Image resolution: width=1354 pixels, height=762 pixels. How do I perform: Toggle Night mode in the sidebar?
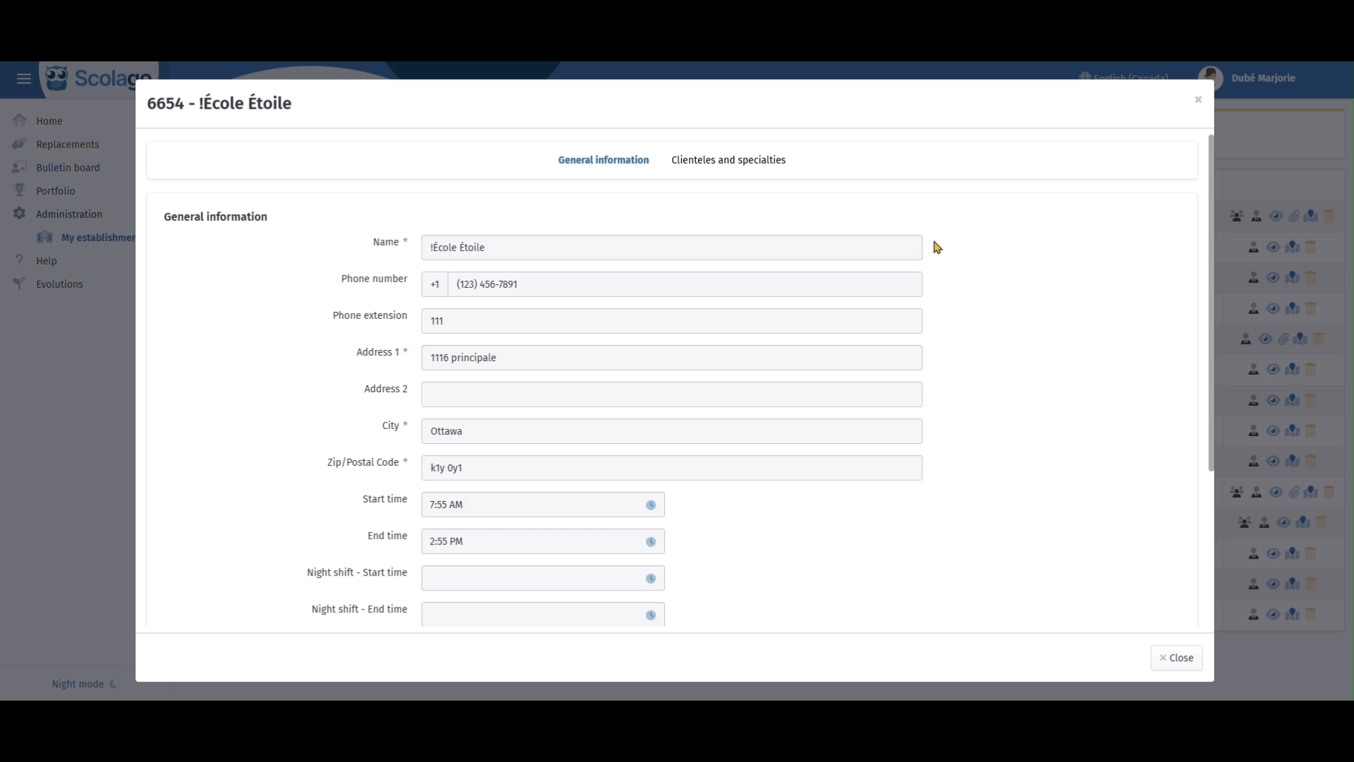tap(83, 684)
